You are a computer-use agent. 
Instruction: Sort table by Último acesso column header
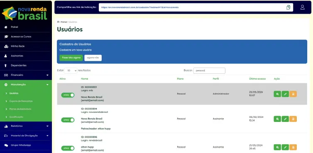(x=257, y=79)
